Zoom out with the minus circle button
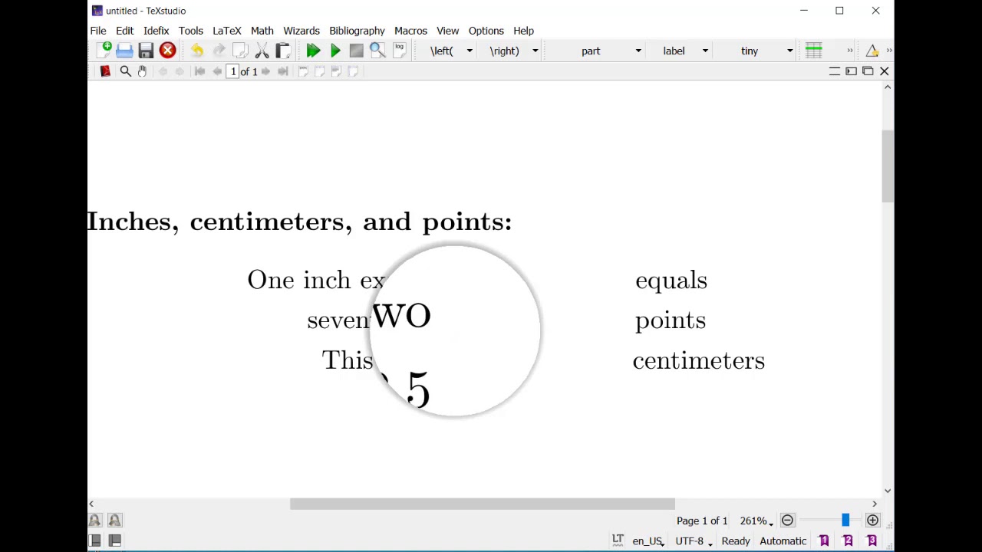982x552 pixels. coord(787,521)
